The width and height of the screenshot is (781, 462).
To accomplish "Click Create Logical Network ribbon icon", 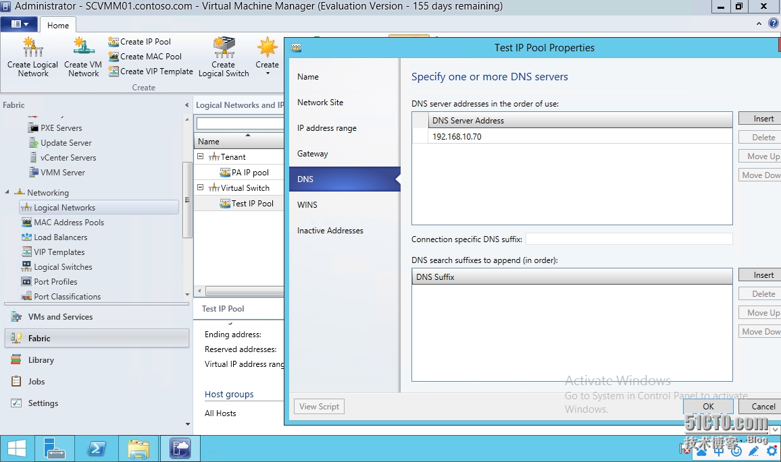I will pos(33,57).
